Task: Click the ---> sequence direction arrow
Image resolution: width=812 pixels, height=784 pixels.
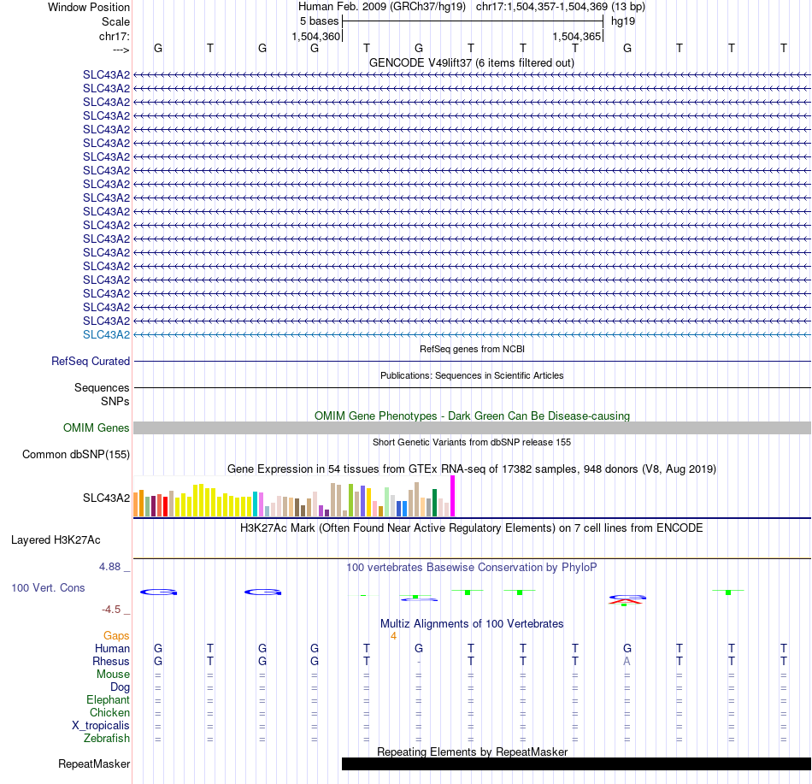Action: point(121,50)
